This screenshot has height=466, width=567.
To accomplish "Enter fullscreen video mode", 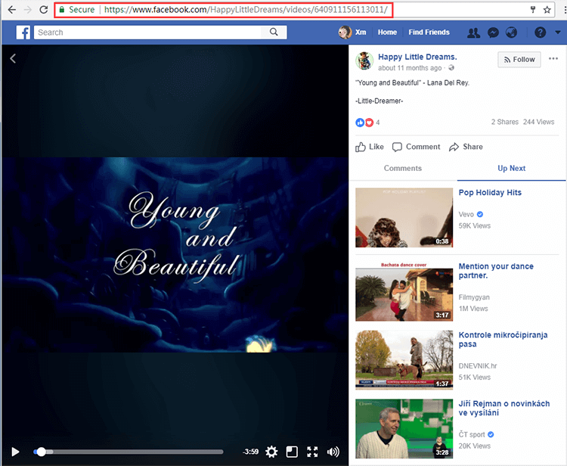I will point(312,452).
